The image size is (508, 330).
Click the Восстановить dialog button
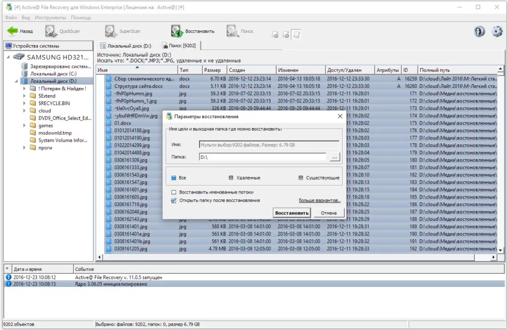(293, 212)
